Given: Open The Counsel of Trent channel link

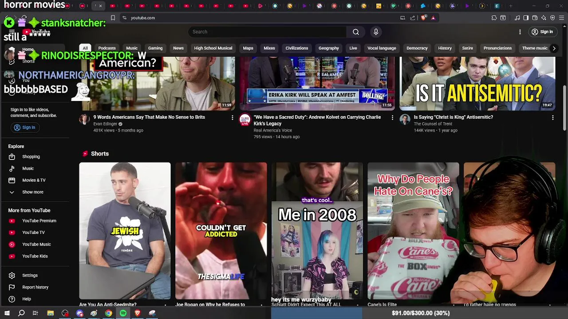Looking at the screenshot, I should (433, 124).
